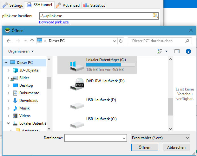Screen dimensions: 197x156
Task: Click the computer icon in address bar
Action: coord(40,41)
